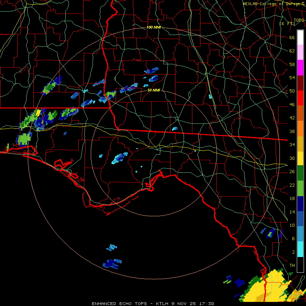This screenshot has width=306, height=306.
Task: Click the "54" legend value
Action: point(292,78)
